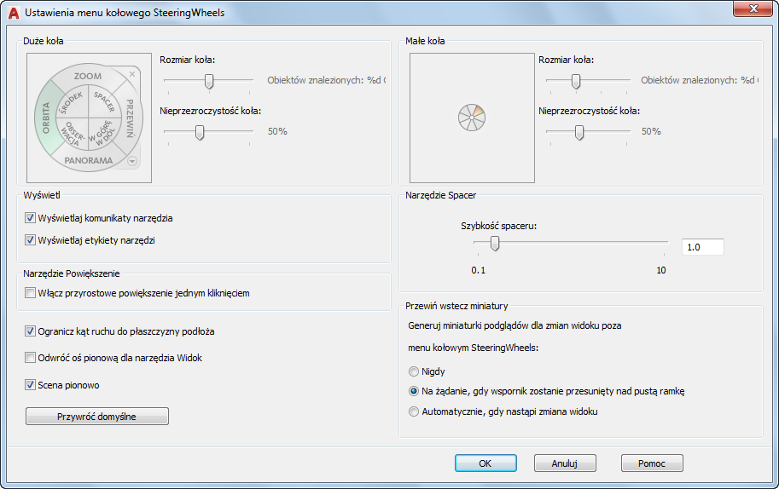The height and width of the screenshot is (489, 779).
Task: Click the Szybkość spaceru label
Action: pyautogui.click(x=499, y=226)
